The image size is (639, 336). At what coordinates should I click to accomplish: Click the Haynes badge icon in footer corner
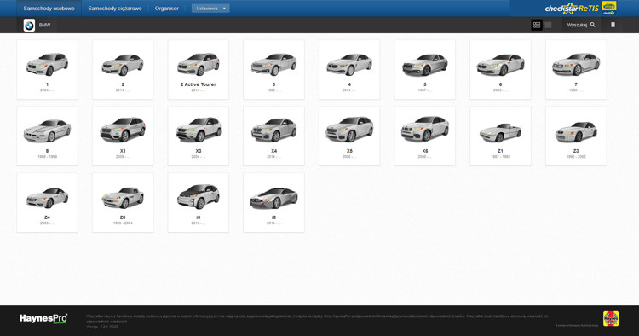click(x=611, y=318)
